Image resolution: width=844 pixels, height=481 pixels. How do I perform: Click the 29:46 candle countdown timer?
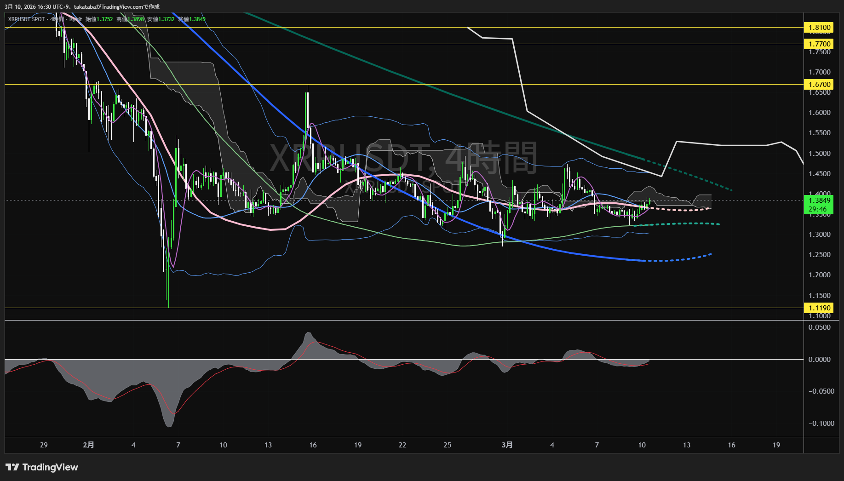tap(817, 209)
